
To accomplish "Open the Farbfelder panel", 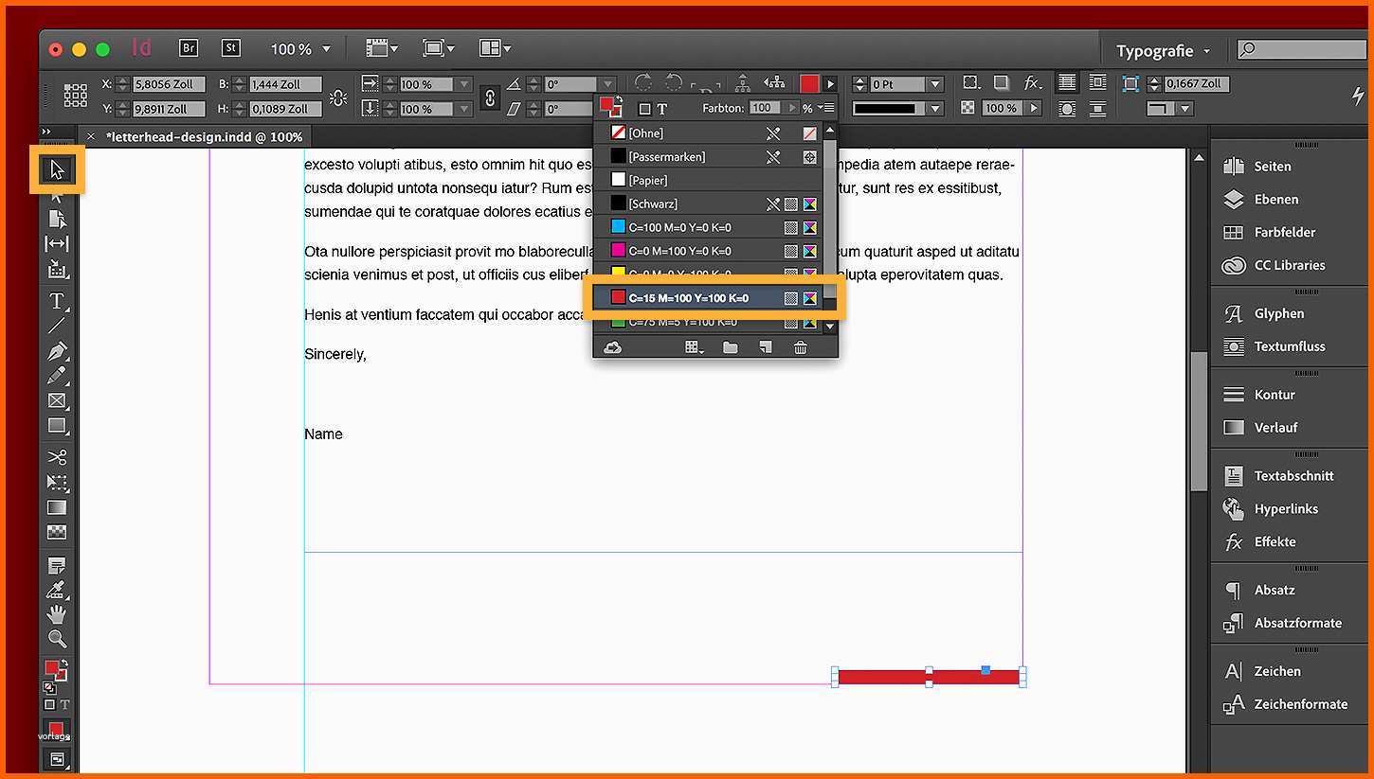I will click(1284, 232).
